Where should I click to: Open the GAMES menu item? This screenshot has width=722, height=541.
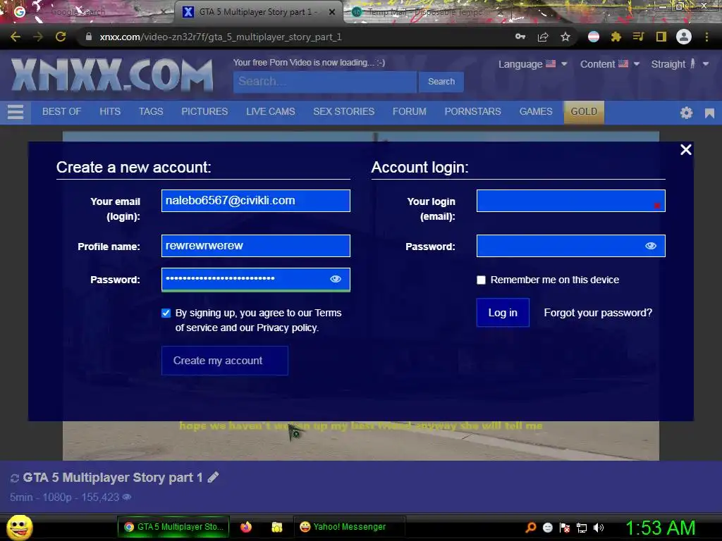pyautogui.click(x=536, y=112)
